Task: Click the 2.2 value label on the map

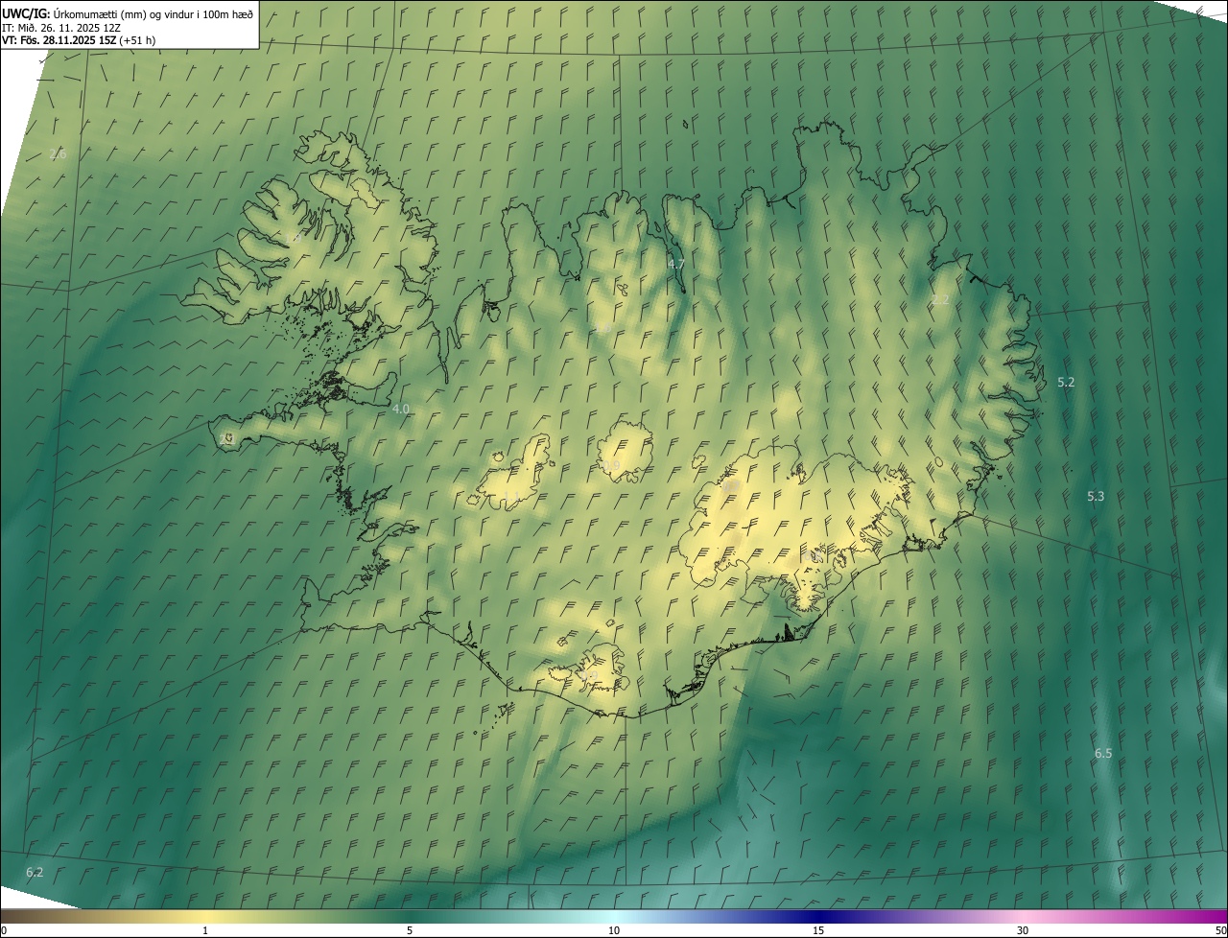Action: coord(940,300)
